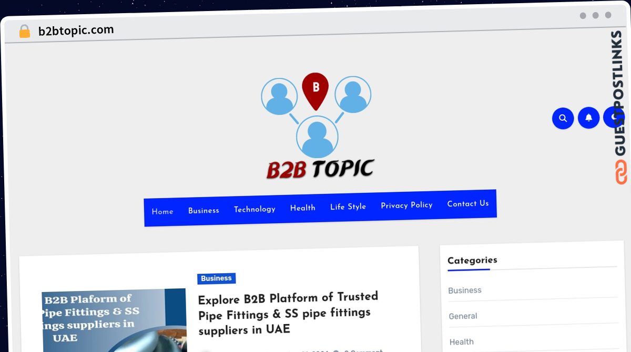Open the Technology menu item
Screen dimensions: 631x352
click(x=255, y=209)
